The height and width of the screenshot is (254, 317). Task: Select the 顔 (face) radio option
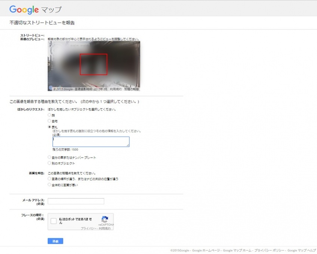tap(49, 115)
